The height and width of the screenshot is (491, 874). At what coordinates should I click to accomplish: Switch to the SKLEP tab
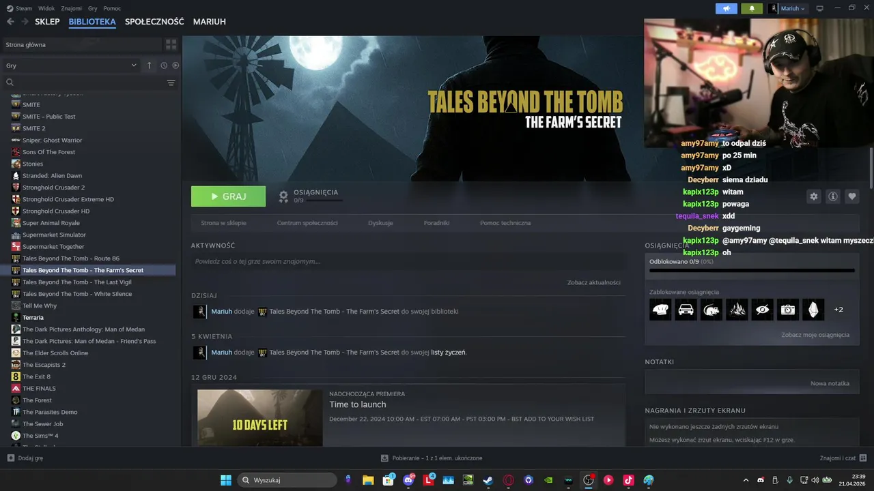click(47, 22)
